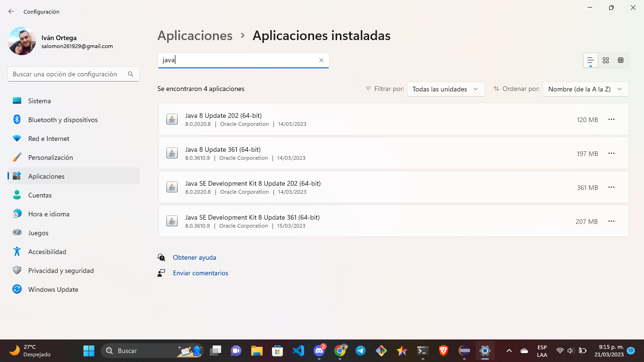
Task: Open Microsoft Store from the taskbar
Action: click(x=277, y=351)
